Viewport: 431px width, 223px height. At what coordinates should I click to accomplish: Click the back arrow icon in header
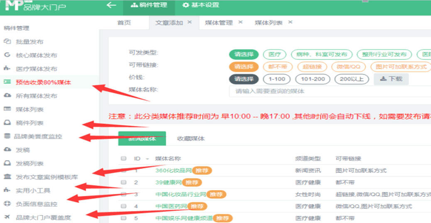coord(111,5)
